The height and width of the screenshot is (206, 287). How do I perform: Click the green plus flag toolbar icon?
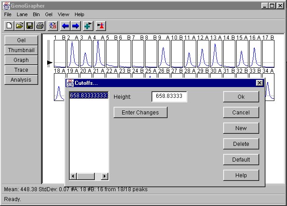coord(88,26)
